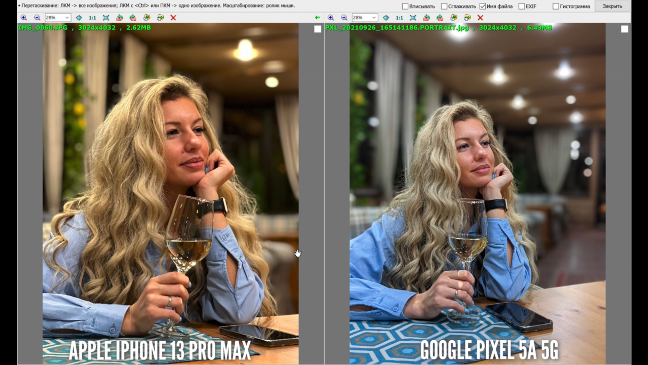The image size is (648, 365).
Task: Enable the EXIF checkbox
Action: [x=521, y=6]
